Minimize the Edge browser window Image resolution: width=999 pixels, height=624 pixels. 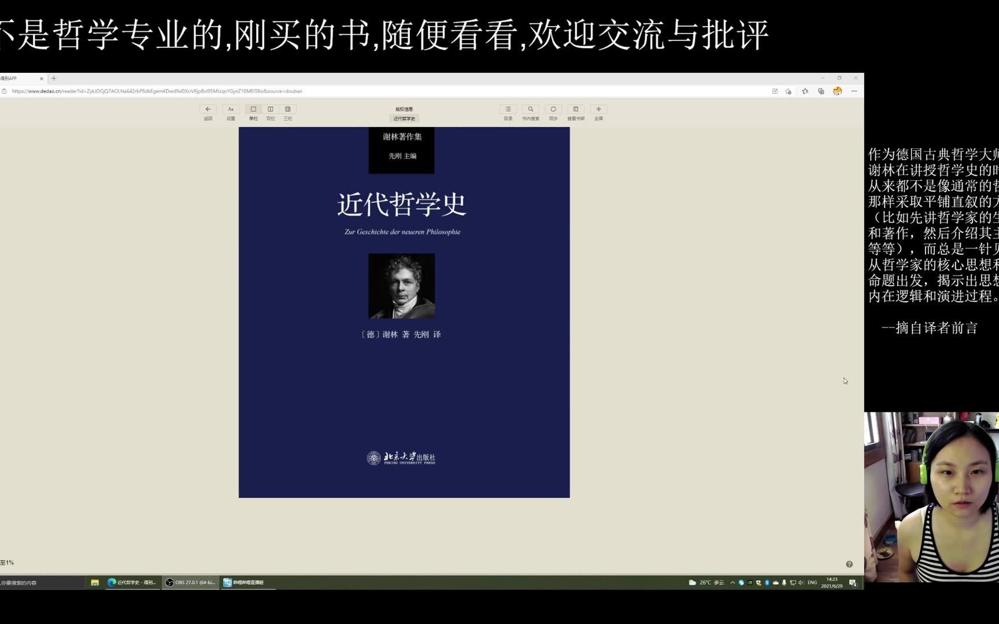click(x=822, y=78)
